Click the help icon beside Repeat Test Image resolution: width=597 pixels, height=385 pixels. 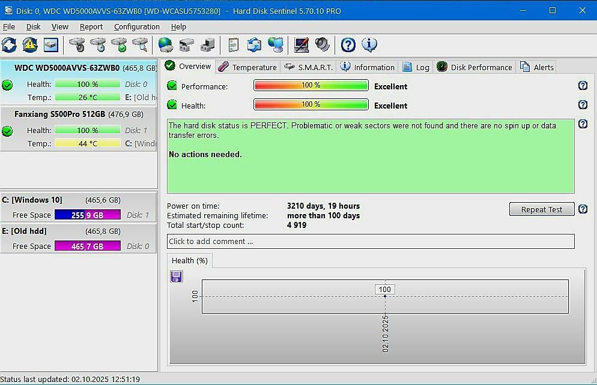[x=583, y=209]
